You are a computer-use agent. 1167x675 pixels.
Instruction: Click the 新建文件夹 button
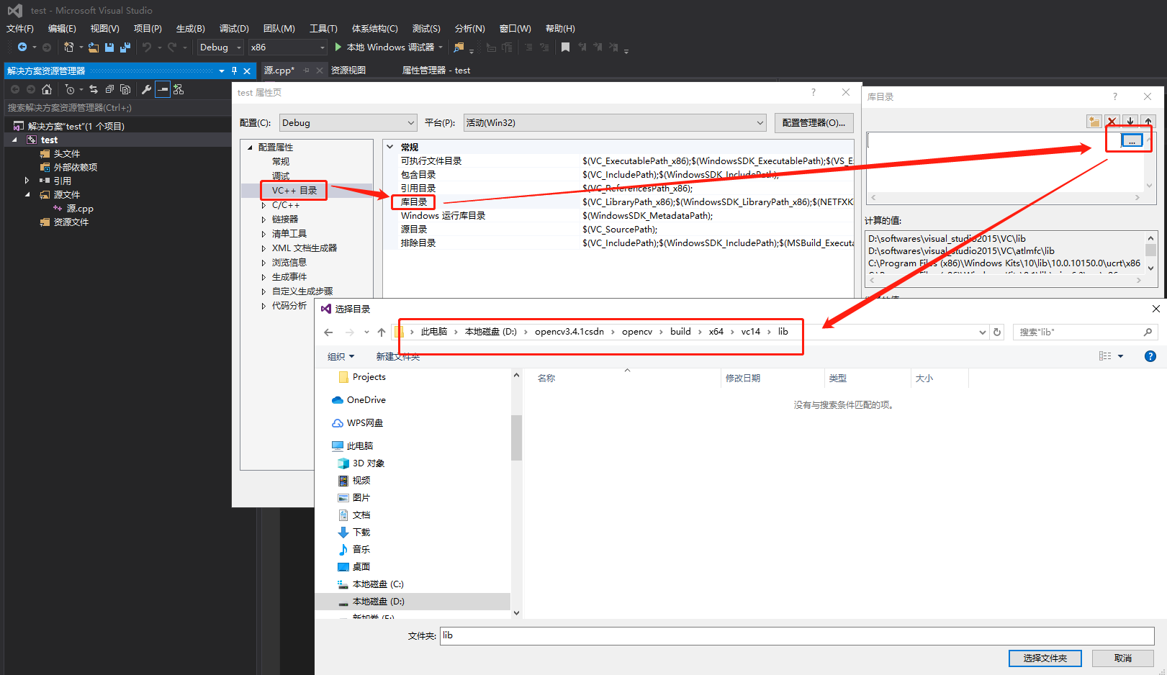pyautogui.click(x=398, y=356)
